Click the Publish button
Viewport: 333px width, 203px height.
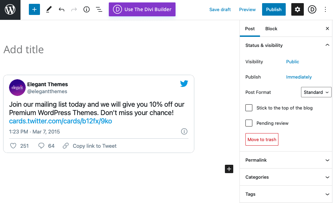point(274,9)
